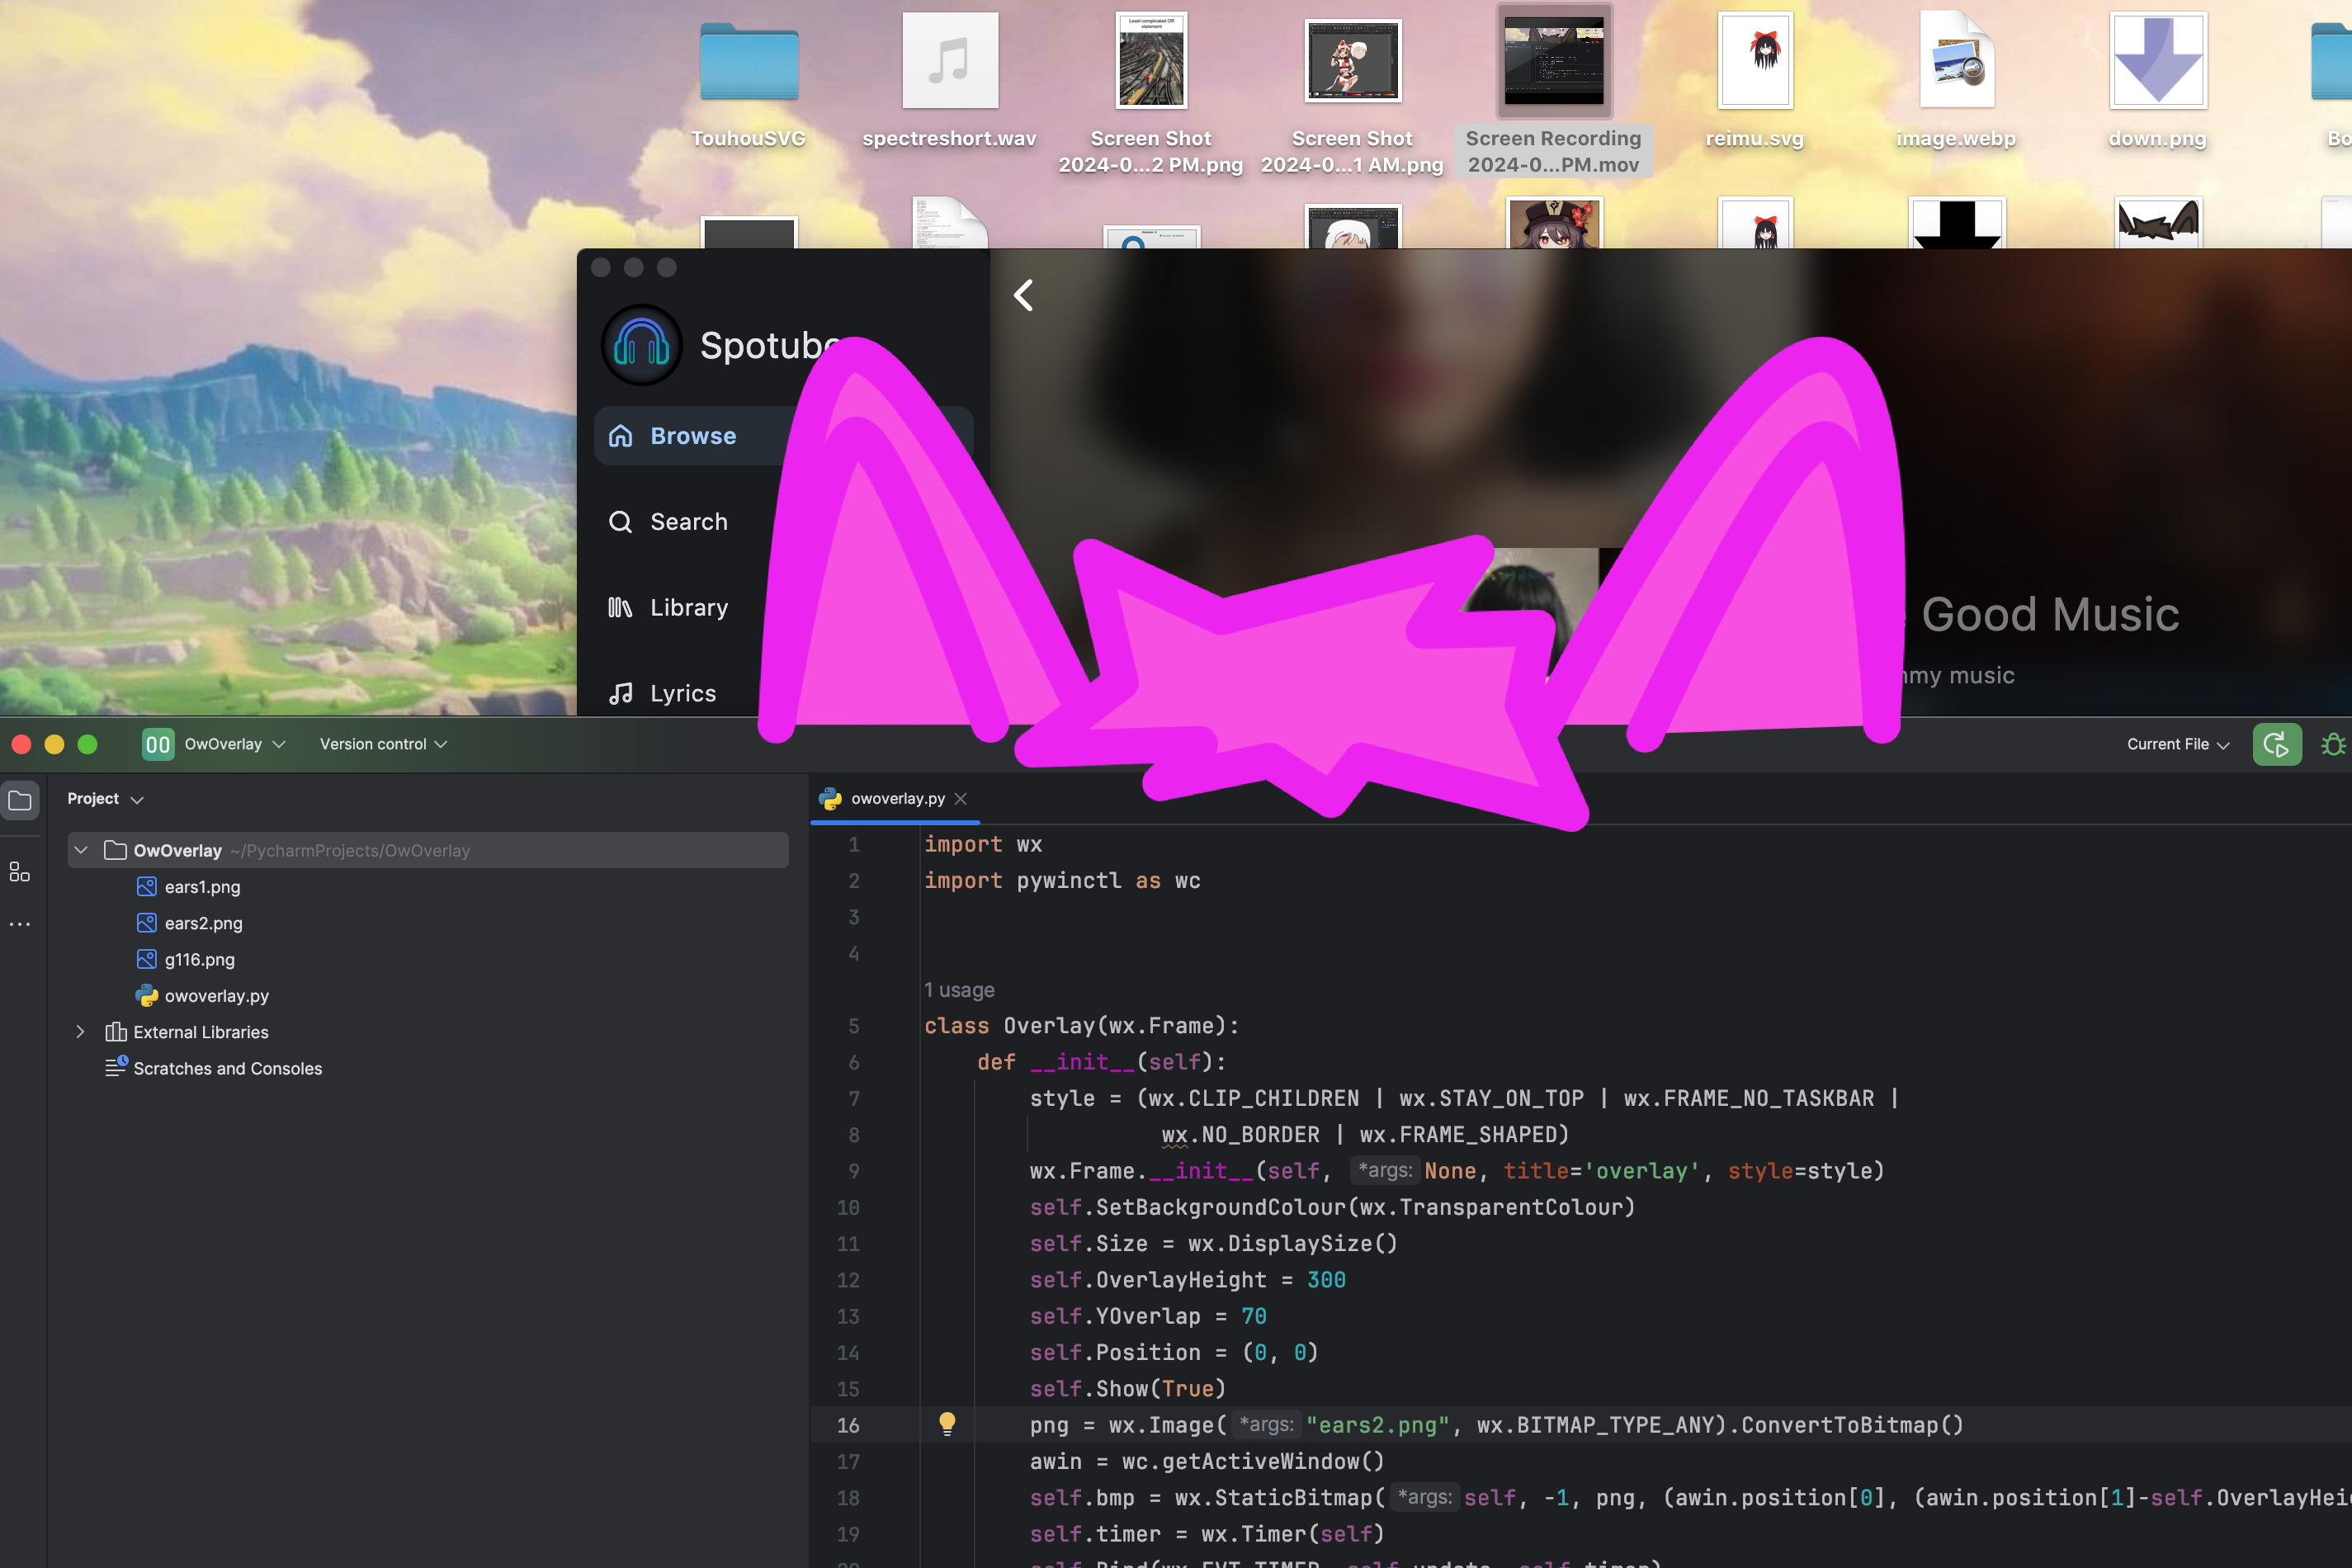Select Scratches and Consoles in project tree
The height and width of the screenshot is (1568, 2352).
[x=227, y=1068]
